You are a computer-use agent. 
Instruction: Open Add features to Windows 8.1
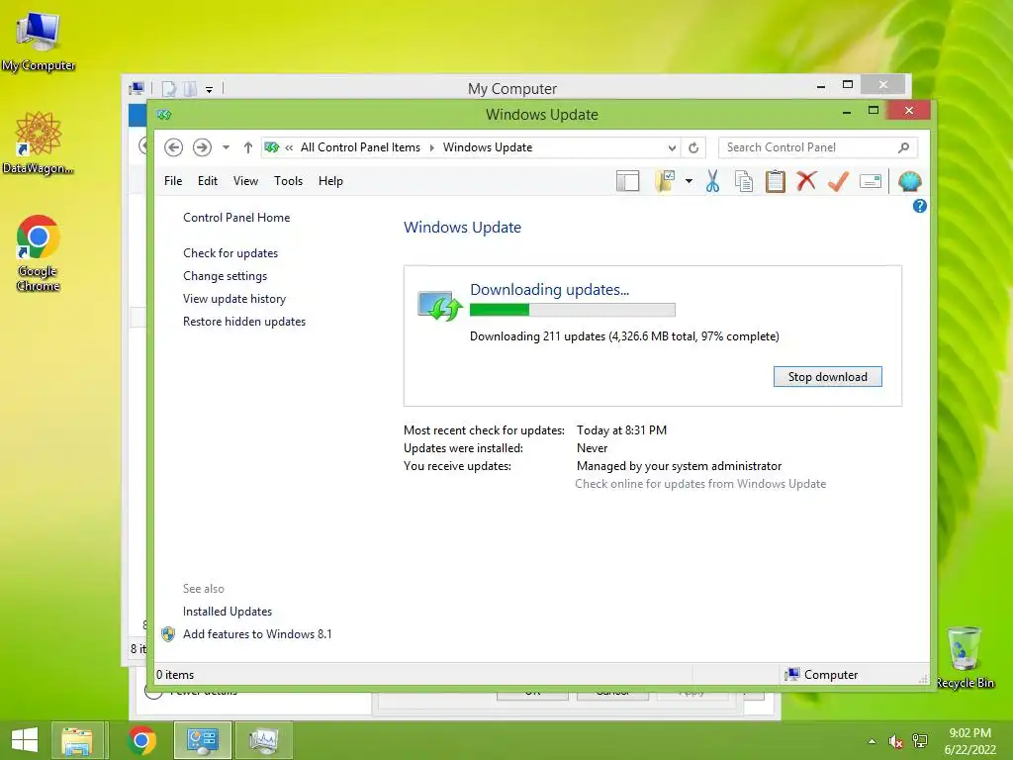[x=257, y=634]
